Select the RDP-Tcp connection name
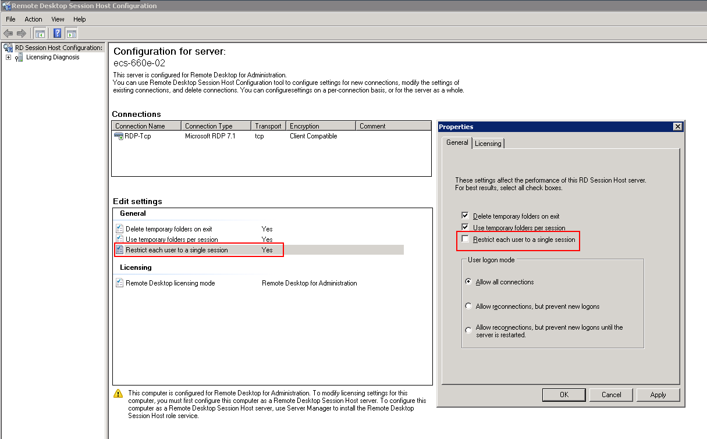Screen dimensions: 707x439 click(x=138, y=136)
